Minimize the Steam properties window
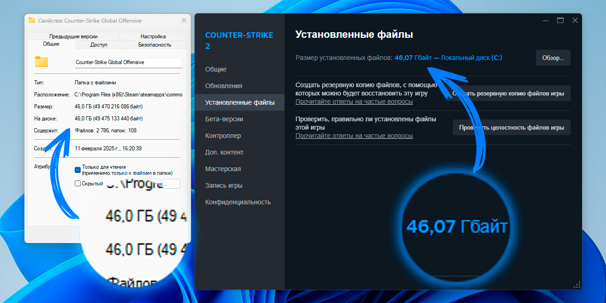Screen dimensions: 606x303 point(546,21)
